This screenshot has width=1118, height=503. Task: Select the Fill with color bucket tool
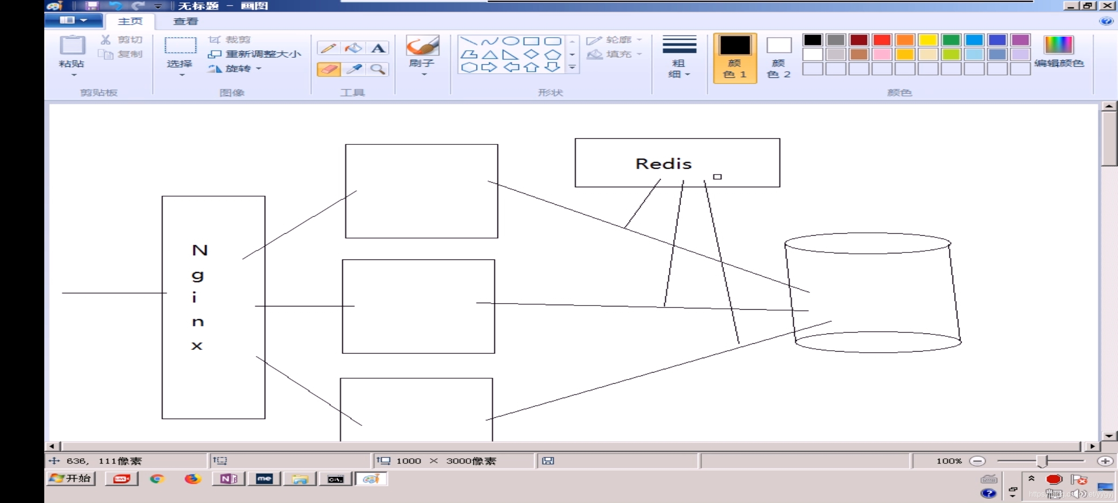click(353, 48)
